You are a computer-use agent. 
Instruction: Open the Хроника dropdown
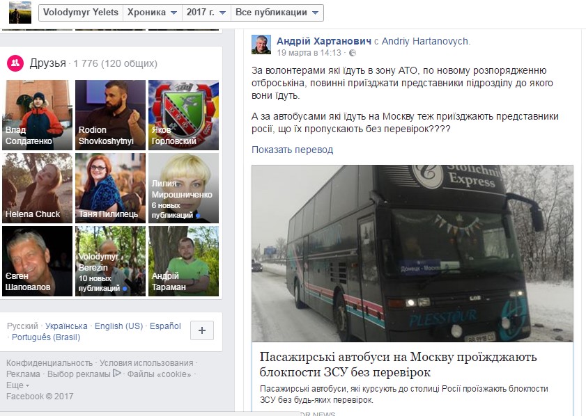(x=152, y=13)
